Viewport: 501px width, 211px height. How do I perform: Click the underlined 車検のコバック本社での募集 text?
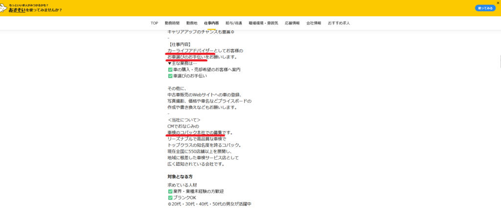[x=195, y=133]
